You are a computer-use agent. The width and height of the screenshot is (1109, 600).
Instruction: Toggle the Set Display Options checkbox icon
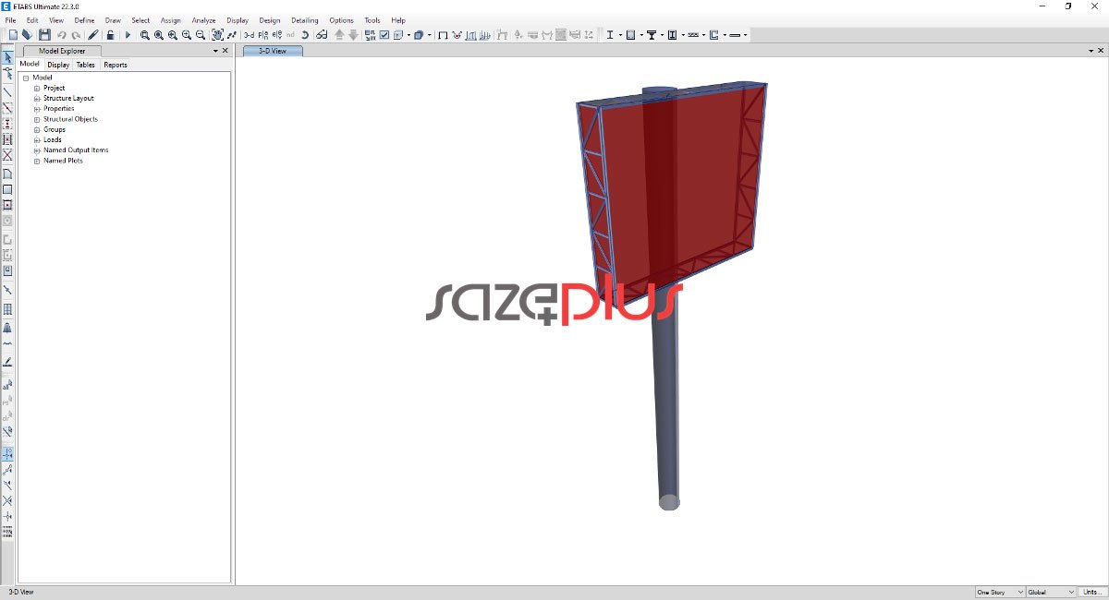pos(384,35)
